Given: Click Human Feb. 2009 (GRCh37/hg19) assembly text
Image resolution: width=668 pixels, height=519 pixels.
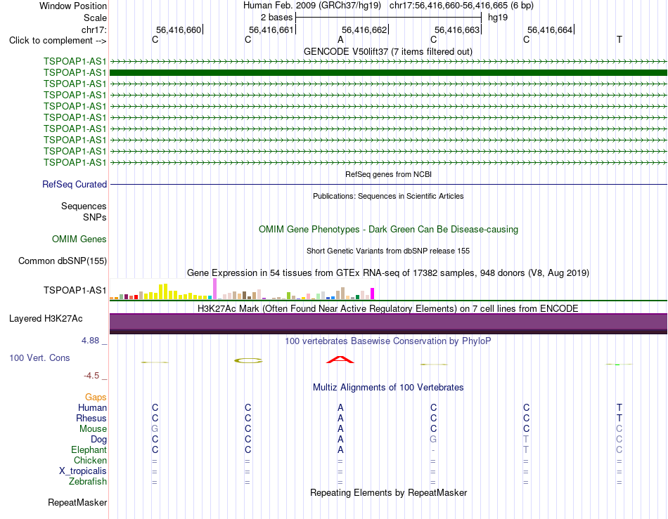Looking at the screenshot, I should (313, 6).
